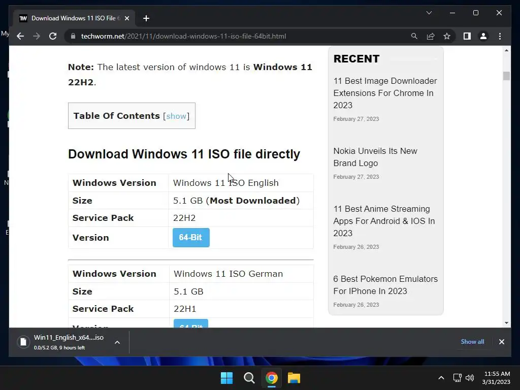Screen dimensions: 520x390
Task: Open 11 Best Anime Streaming Apps article
Action: pyautogui.click(x=384, y=221)
